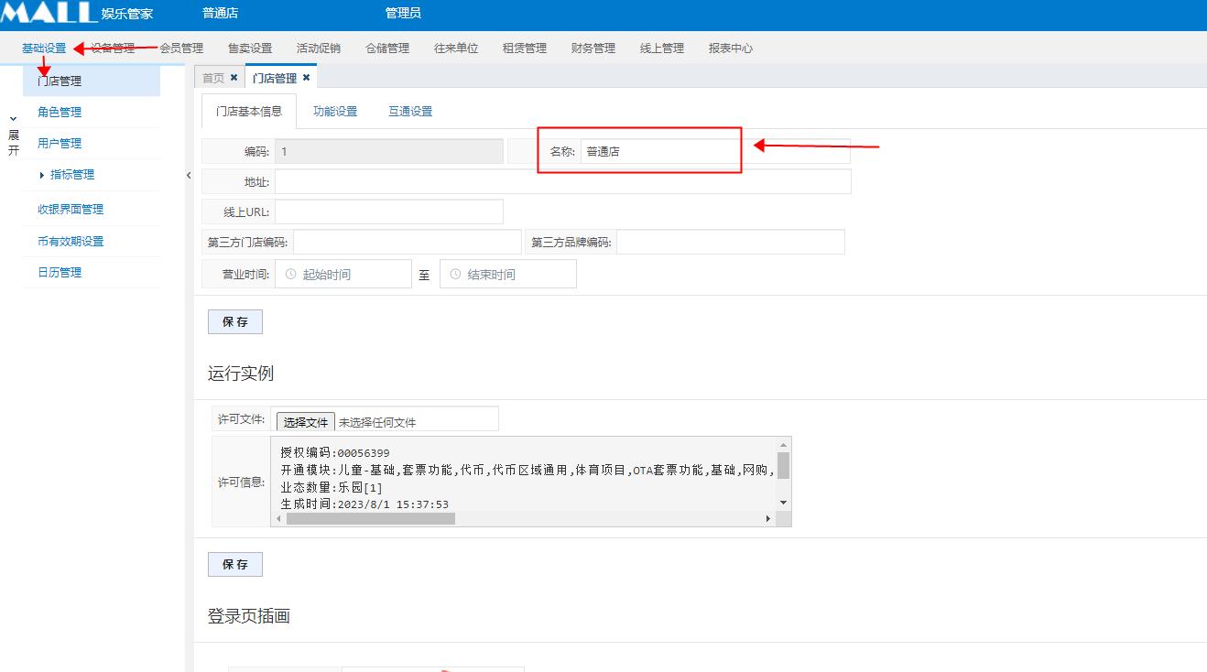Viewport: 1207px width, 672px height.
Task: Open the 活动促销 menu
Action: [319, 49]
